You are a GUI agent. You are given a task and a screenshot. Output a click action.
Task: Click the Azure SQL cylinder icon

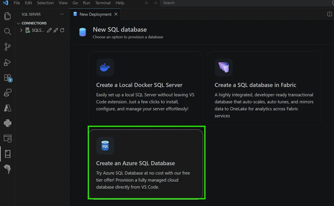click(105, 146)
